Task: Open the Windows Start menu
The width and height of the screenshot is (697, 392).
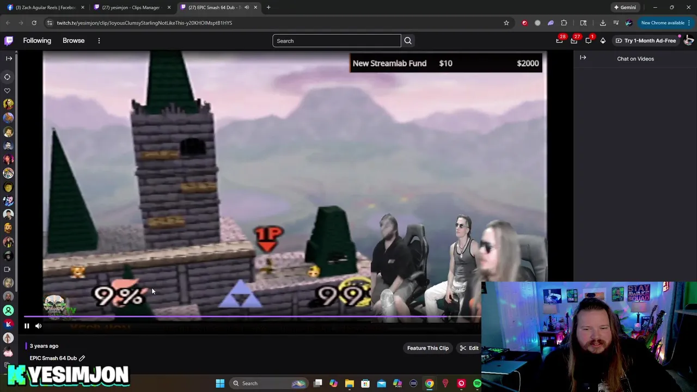Action: coord(220,383)
